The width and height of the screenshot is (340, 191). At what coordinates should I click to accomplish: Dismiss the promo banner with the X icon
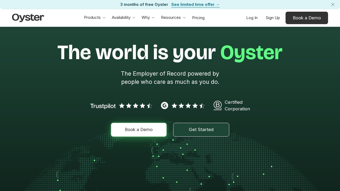[x=333, y=5]
